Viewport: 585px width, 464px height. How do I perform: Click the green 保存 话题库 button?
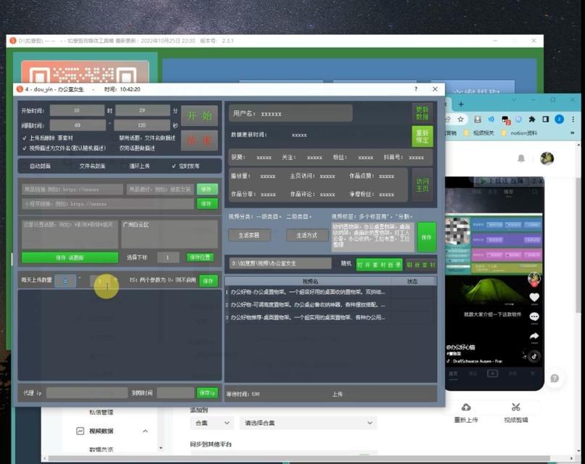click(x=70, y=257)
